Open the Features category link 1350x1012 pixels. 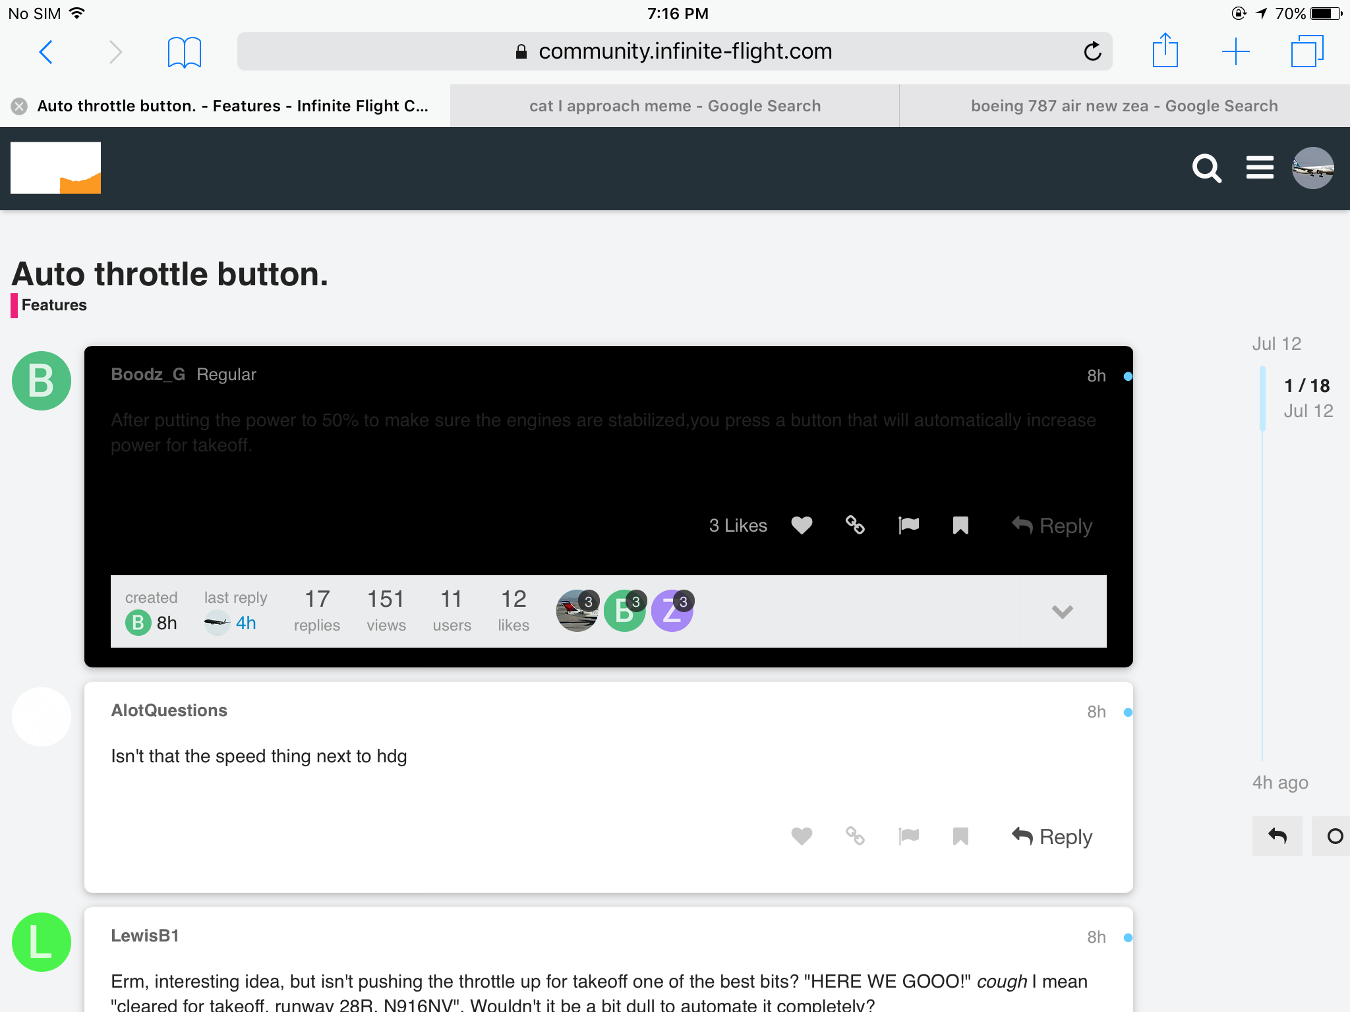[x=54, y=305]
